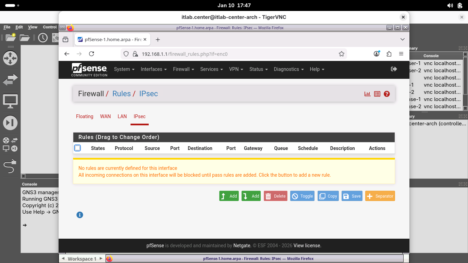Expand the Diagnostics dropdown menu
The height and width of the screenshot is (263, 468).
(x=288, y=69)
